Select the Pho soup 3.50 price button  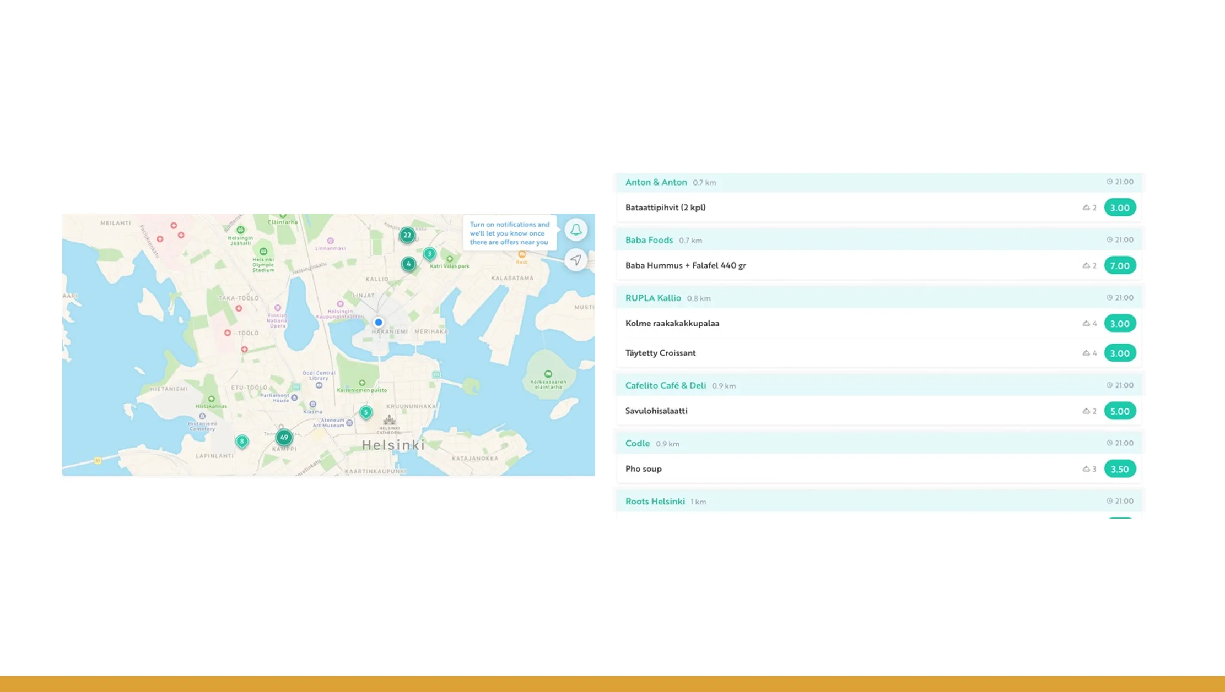pos(1120,469)
